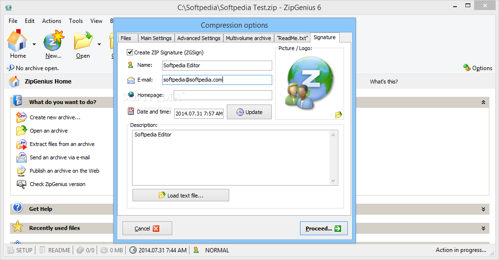Click the No archive open info icon
The width and height of the screenshot is (499, 260).
pos(11,68)
